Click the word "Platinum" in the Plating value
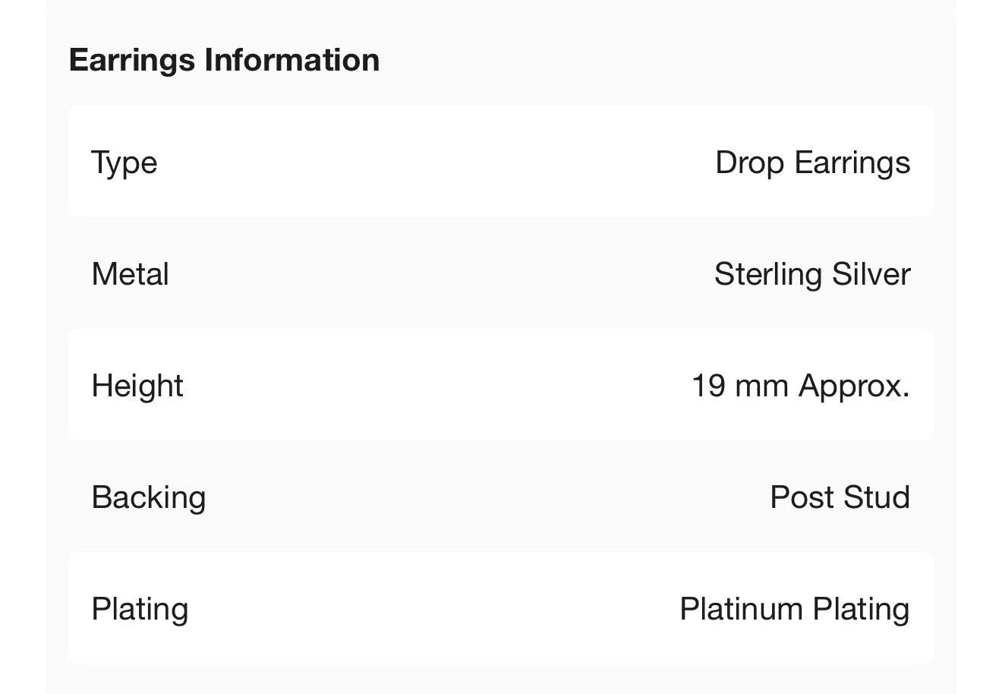 click(741, 609)
